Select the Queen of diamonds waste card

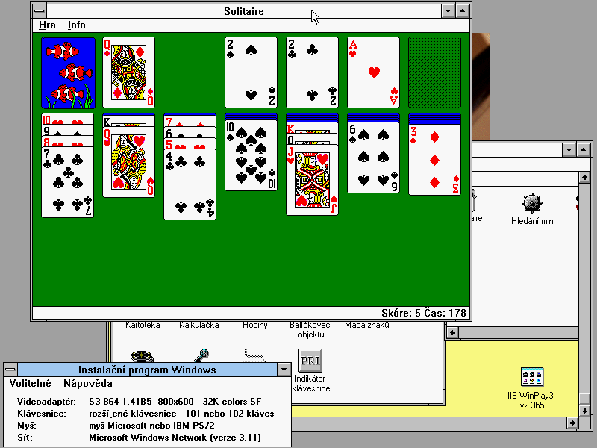pyautogui.click(x=128, y=72)
